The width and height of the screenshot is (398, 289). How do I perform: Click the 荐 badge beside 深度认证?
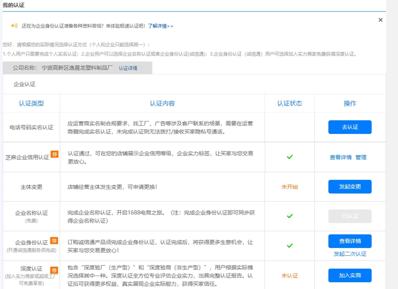pyautogui.click(x=54, y=270)
